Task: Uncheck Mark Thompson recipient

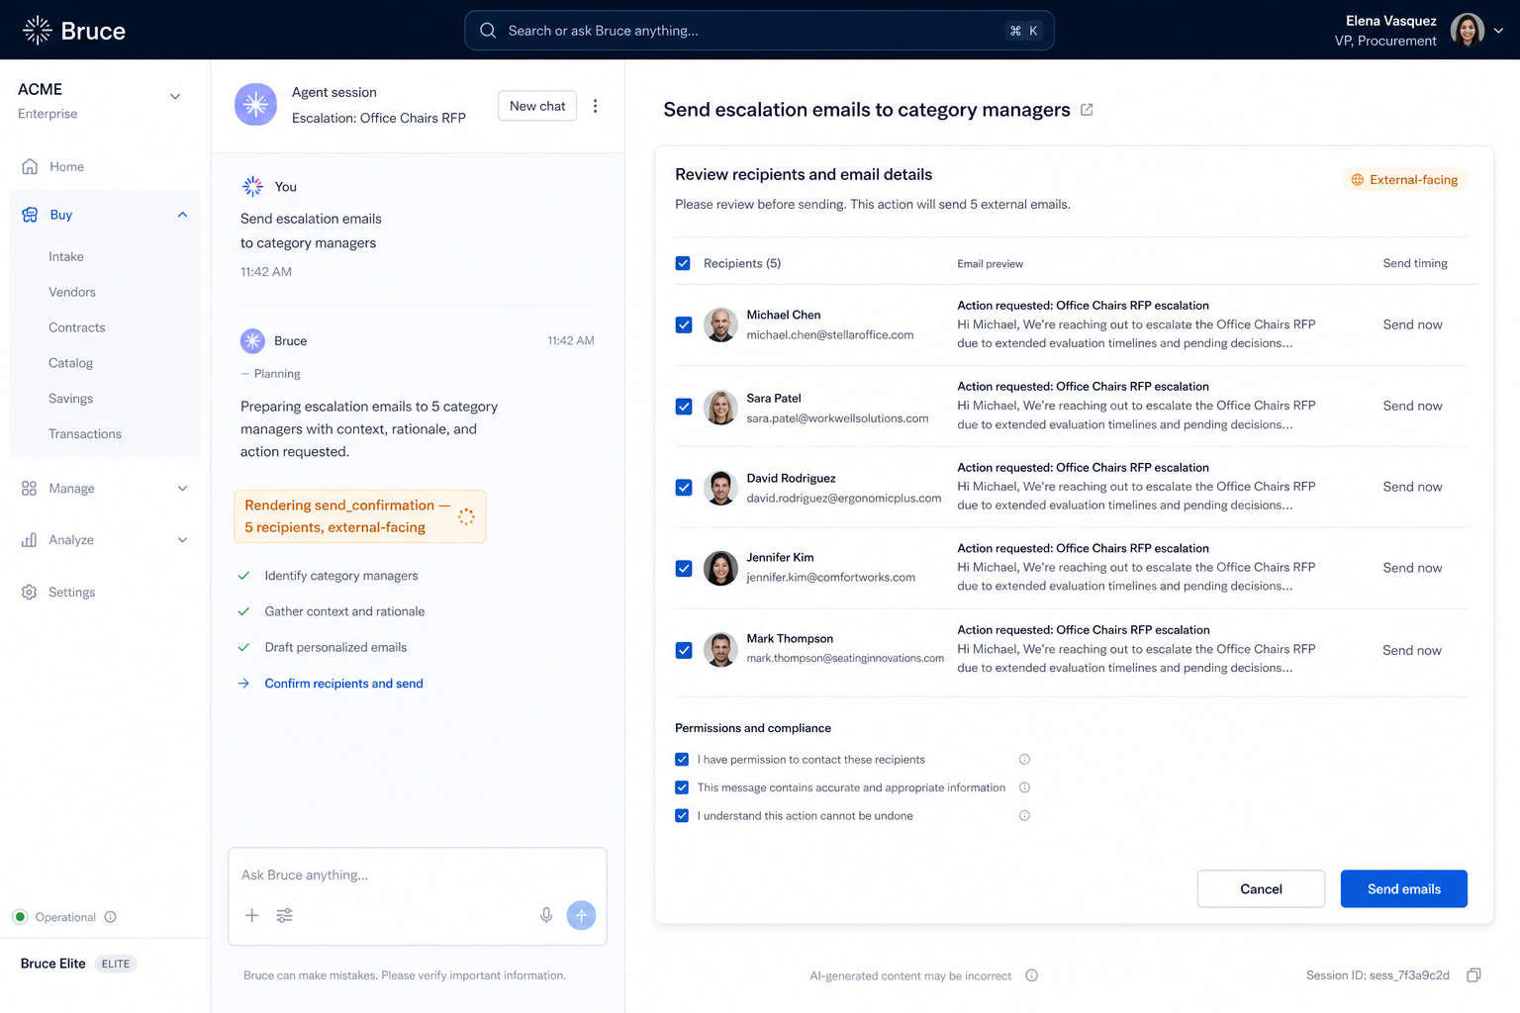Action: click(x=684, y=650)
